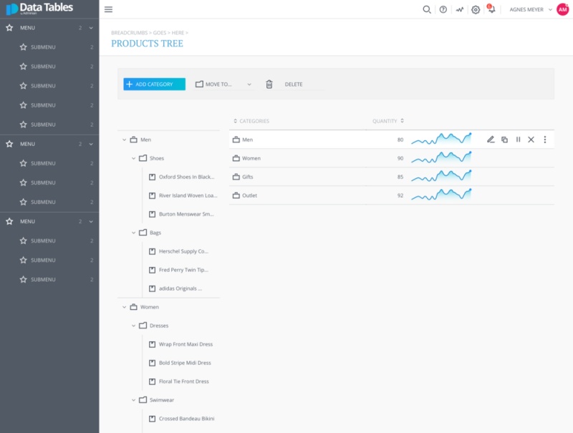This screenshot has width=573, height=433.
Task: Open the Agnes Meyer user dropdown
Action: [x=530, y=9]
